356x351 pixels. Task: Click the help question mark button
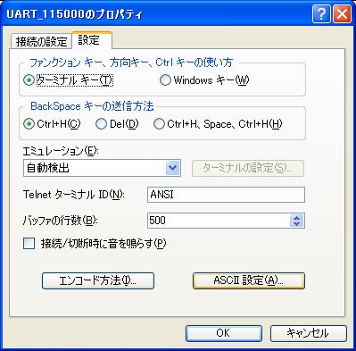(321, 14)
